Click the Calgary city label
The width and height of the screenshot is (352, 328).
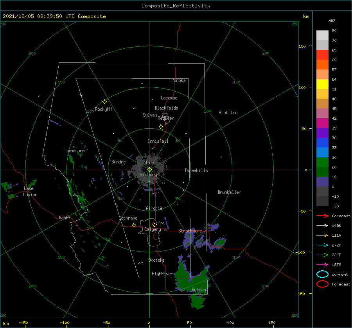153,229
